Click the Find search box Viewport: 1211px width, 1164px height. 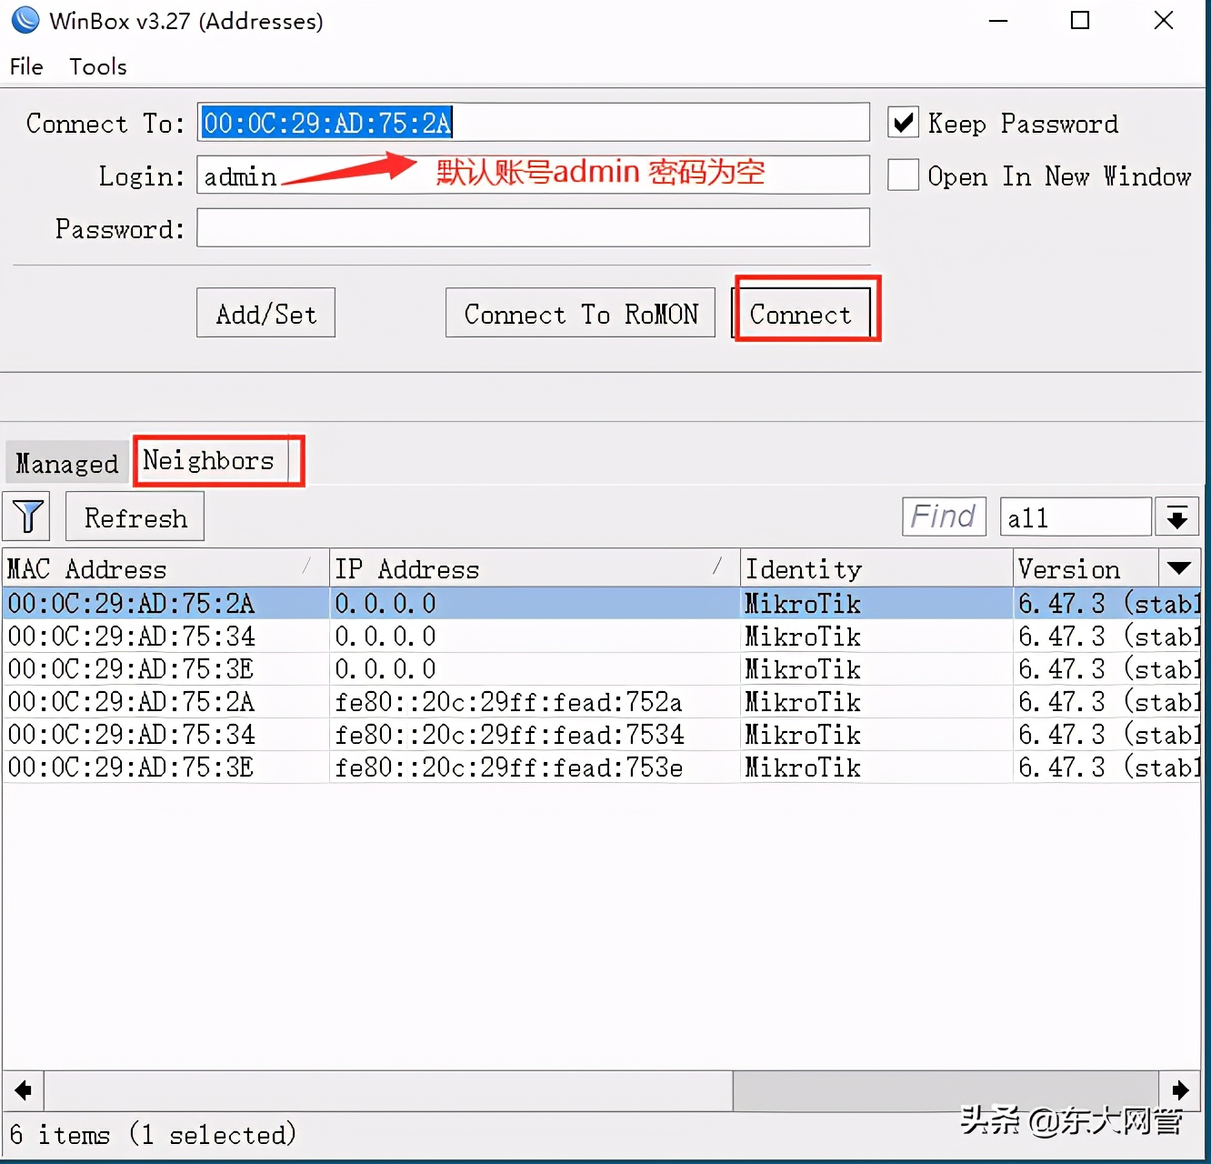pyautogui.click(x=944, y=517)
